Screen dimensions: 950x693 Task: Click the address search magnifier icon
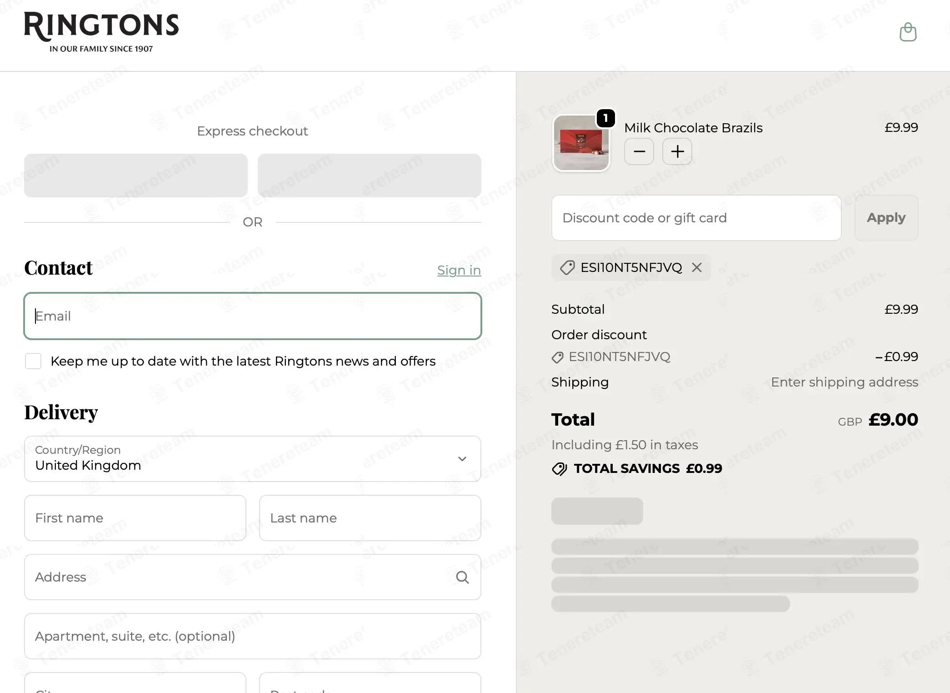462,577
